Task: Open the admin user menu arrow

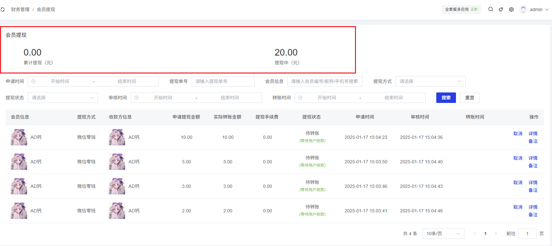Action: [547, 9]
